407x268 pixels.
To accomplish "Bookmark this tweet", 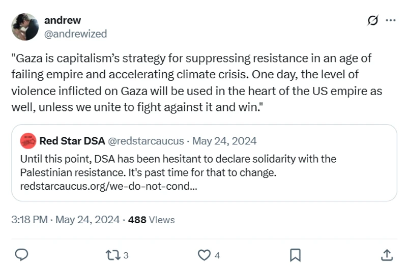I will pyautogui.click(x=295, y=254).
